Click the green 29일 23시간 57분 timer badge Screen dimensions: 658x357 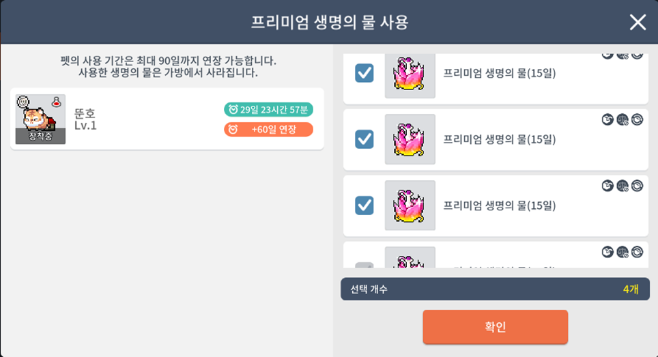268,109
